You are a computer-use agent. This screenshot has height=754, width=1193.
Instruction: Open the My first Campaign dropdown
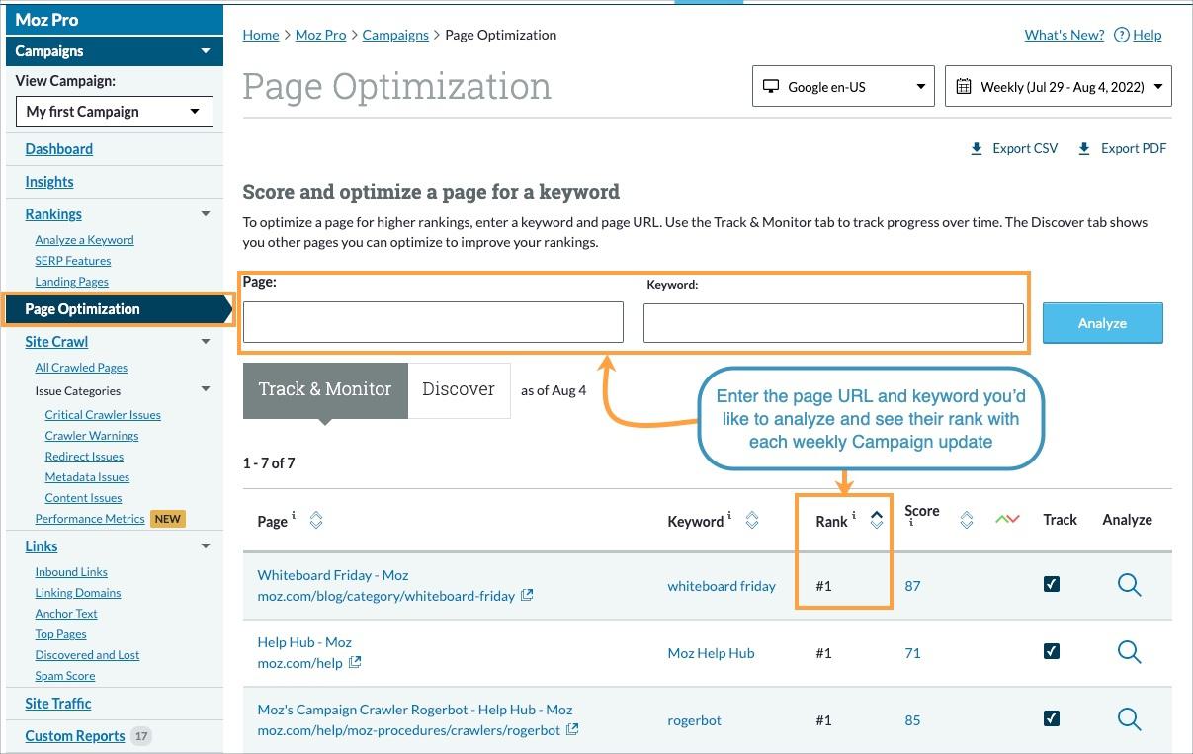click(x=114, y=112)
